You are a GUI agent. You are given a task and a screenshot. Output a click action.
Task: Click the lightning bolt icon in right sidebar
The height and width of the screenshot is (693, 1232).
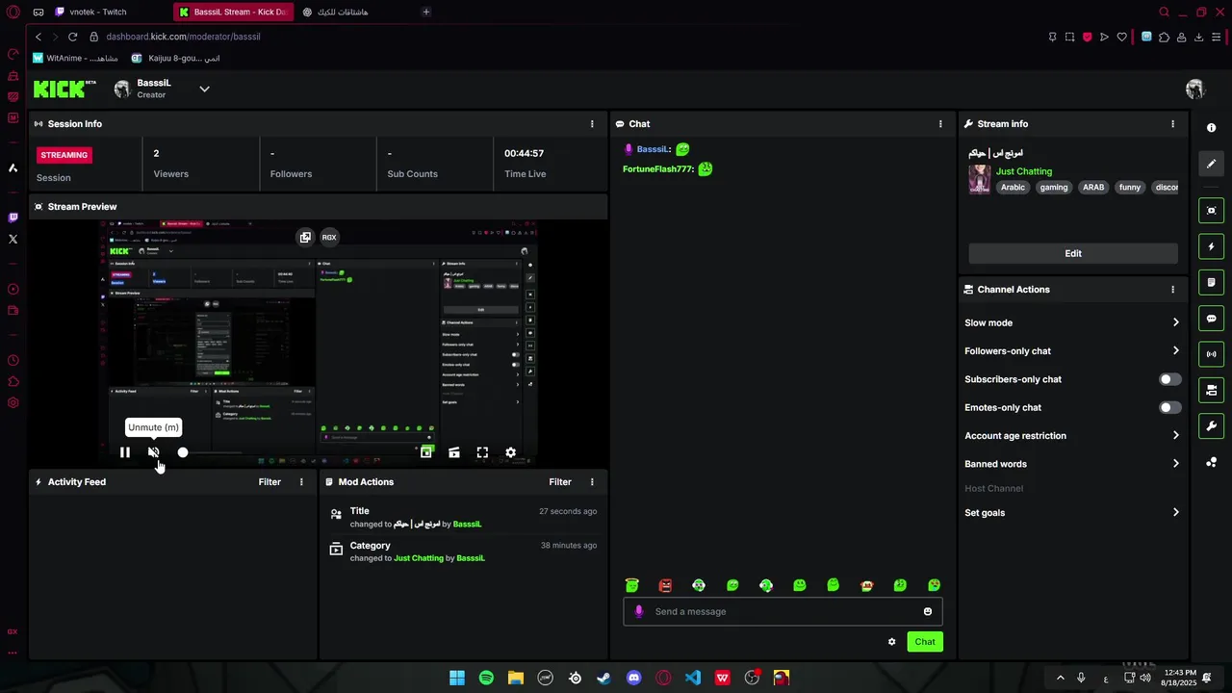click(1212, 246)
